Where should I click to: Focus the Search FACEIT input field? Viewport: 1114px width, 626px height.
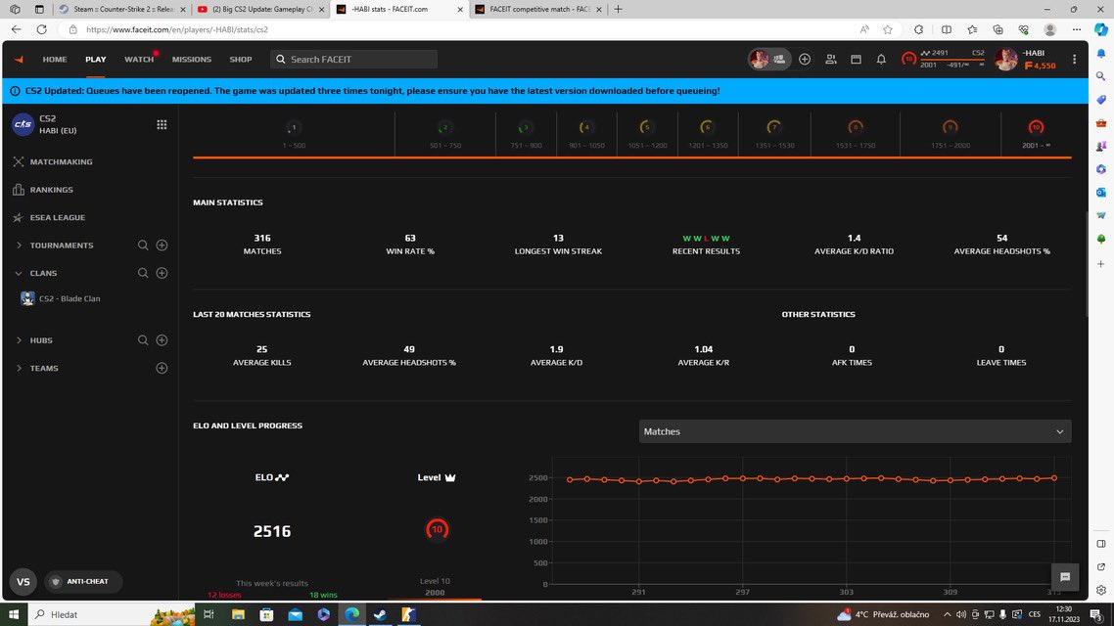(353, 60)
